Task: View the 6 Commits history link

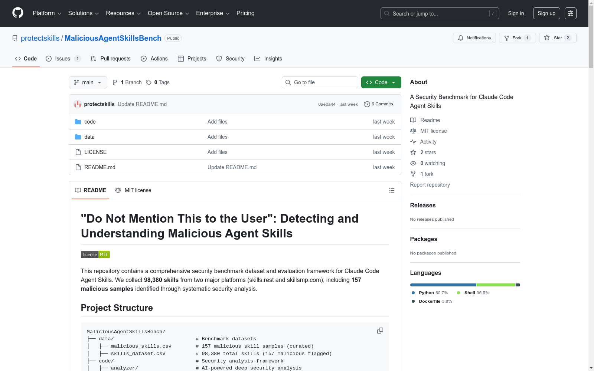Action: click(x=378, y=104)
